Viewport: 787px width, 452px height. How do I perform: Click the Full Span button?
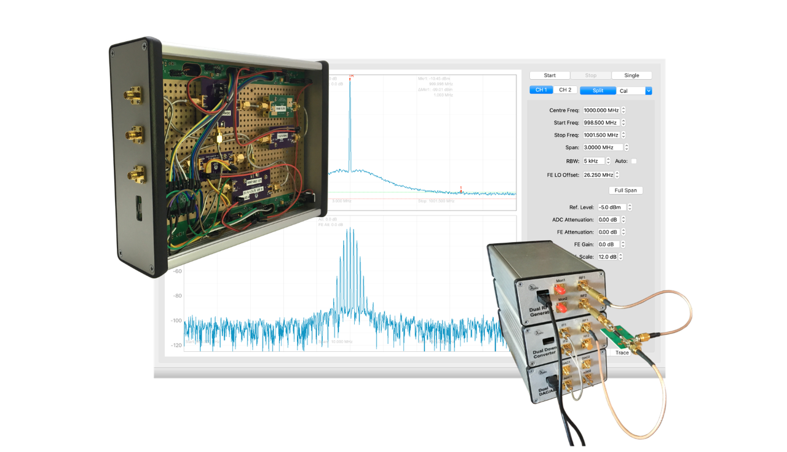625,190
